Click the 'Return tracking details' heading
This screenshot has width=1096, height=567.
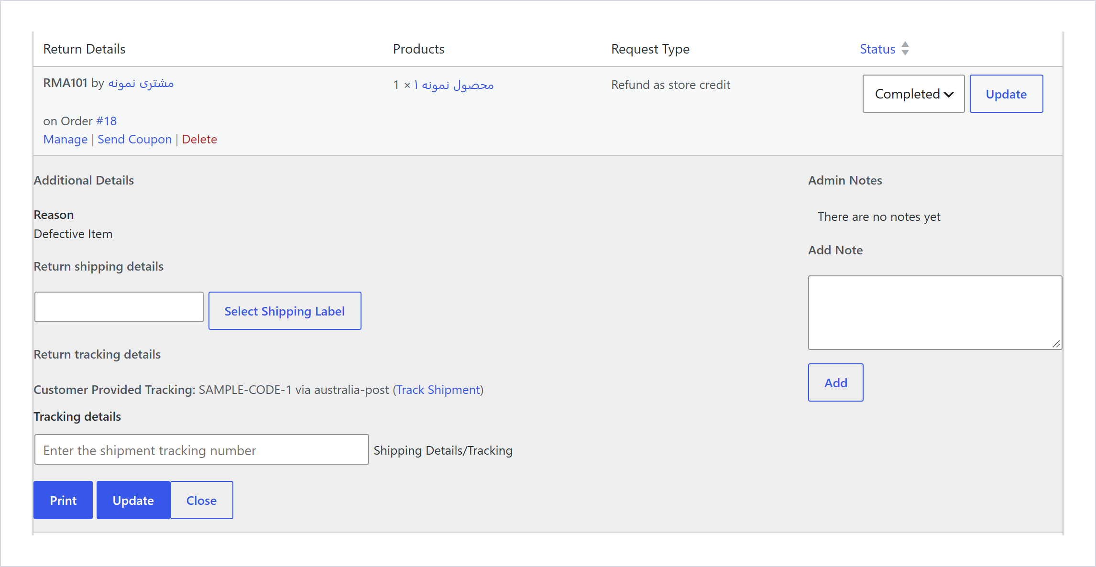tap(97, 354)
